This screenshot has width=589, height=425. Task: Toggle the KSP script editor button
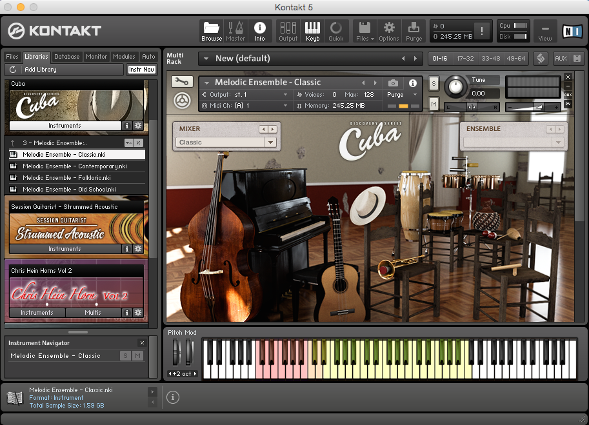coord(541,58)
